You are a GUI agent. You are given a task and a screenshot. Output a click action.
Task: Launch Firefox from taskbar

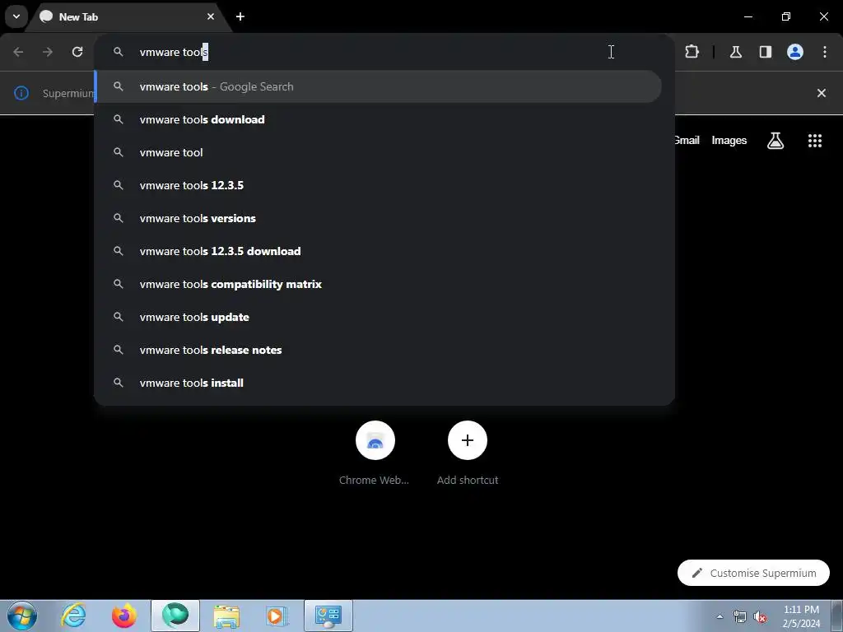point(124,616)
